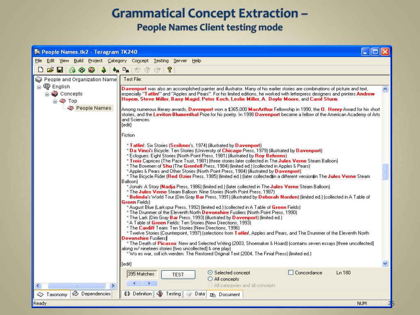Click the highlighted name Carol Sturm
420x315 pixels.
324,99
